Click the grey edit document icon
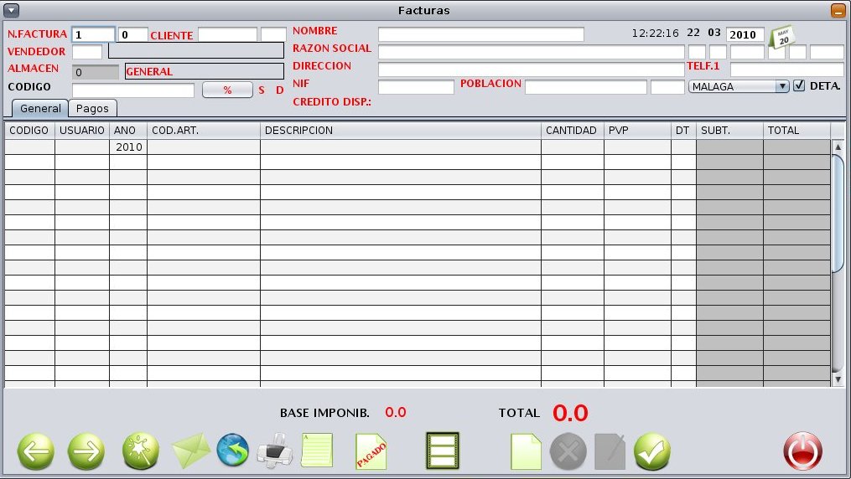This screenshot has height=479, width=851. (610, 451)
